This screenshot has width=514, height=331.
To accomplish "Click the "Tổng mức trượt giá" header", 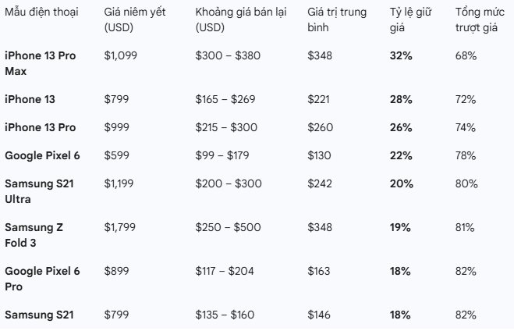I will coord(479,21).
